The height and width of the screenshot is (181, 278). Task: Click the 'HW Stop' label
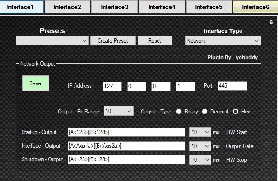click(237, 160)
